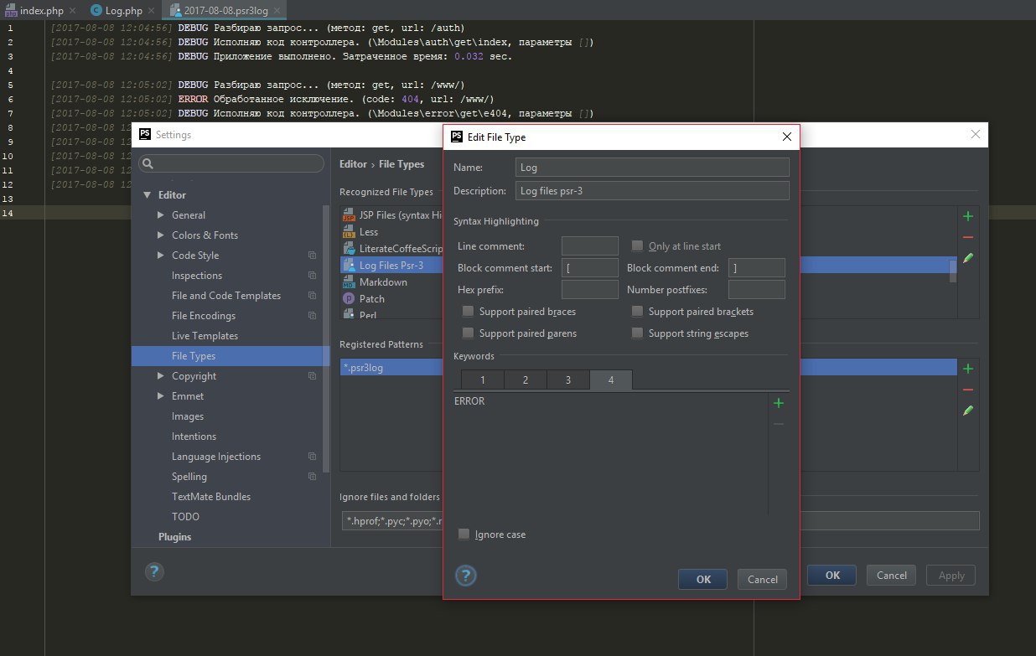Screen dimensions: 1036x656
Task: Expand the Colors & Fonts tree node
Action: pyautogui.click(x=161, y=235)
